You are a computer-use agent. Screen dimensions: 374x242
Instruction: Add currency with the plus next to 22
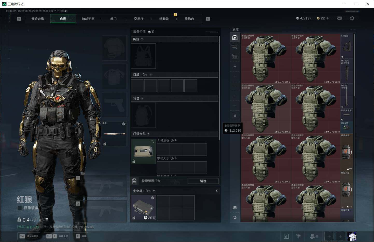click(x=328, y=18)
